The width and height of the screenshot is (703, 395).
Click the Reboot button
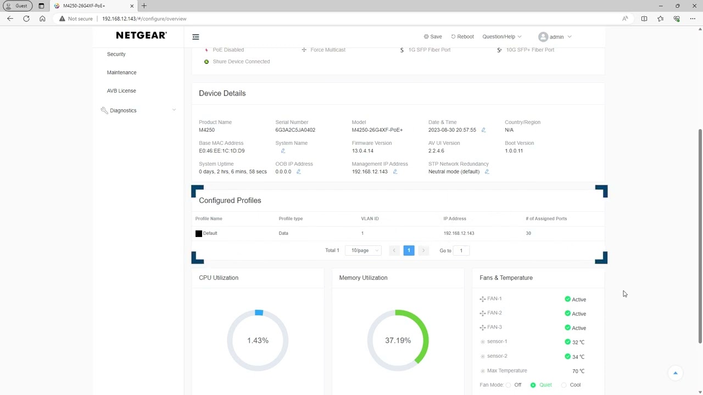click(462, 37)
